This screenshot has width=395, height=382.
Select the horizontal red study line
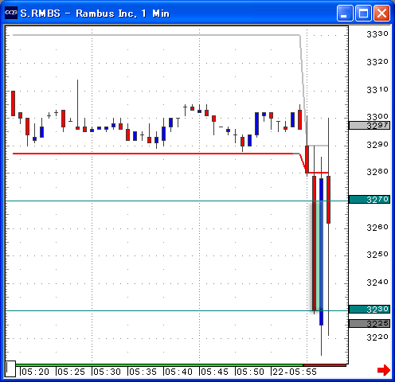click(153, 154)
